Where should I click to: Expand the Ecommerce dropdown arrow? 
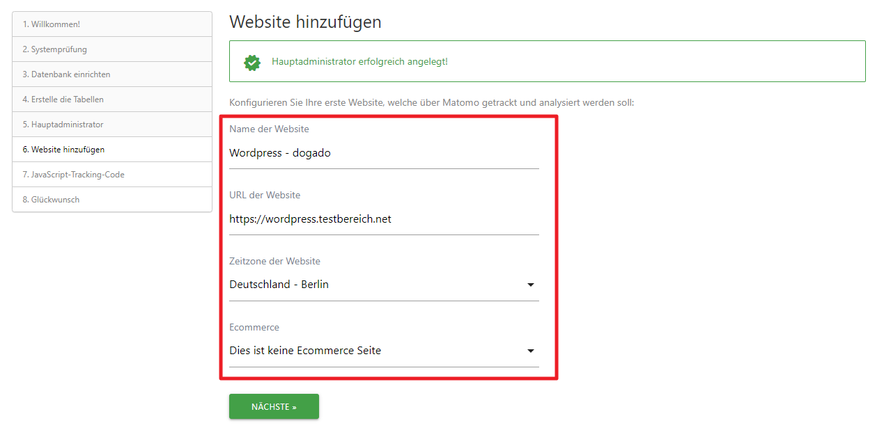[531, 351]
